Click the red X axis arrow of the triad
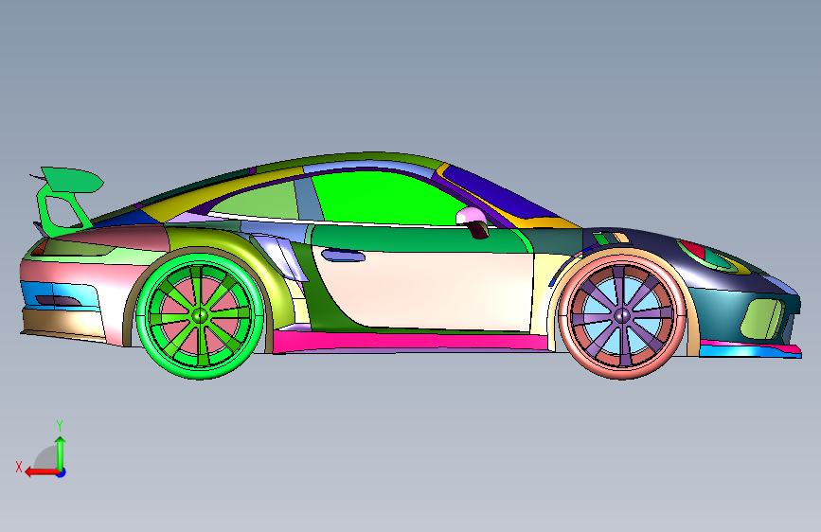Viewport: 821px width, 532px height. point(42,472)
